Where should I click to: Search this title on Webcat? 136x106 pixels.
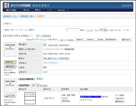79,40
